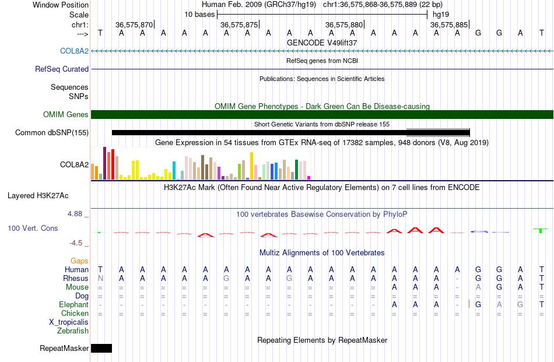The height and width of the screenshot is (362, 554).
Task: Open the Layered H3K27Ac track label
Action: pos(38,196)
